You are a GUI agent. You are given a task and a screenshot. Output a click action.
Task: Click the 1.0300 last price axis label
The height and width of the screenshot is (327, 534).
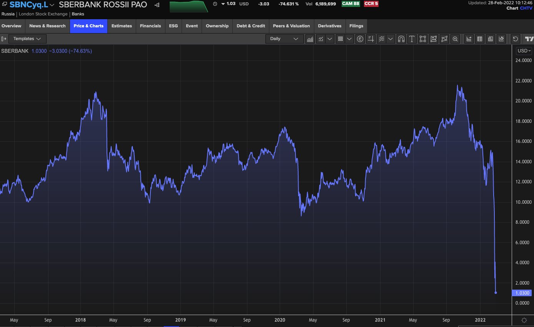(522, 293)
